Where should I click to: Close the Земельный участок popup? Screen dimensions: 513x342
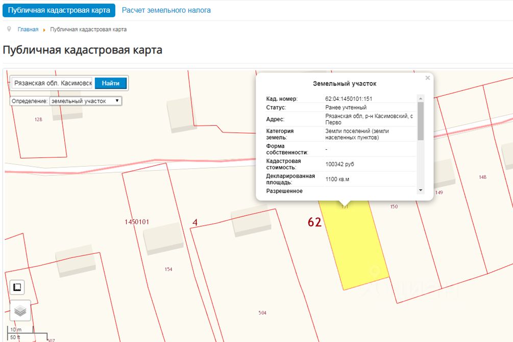point(428,78)
